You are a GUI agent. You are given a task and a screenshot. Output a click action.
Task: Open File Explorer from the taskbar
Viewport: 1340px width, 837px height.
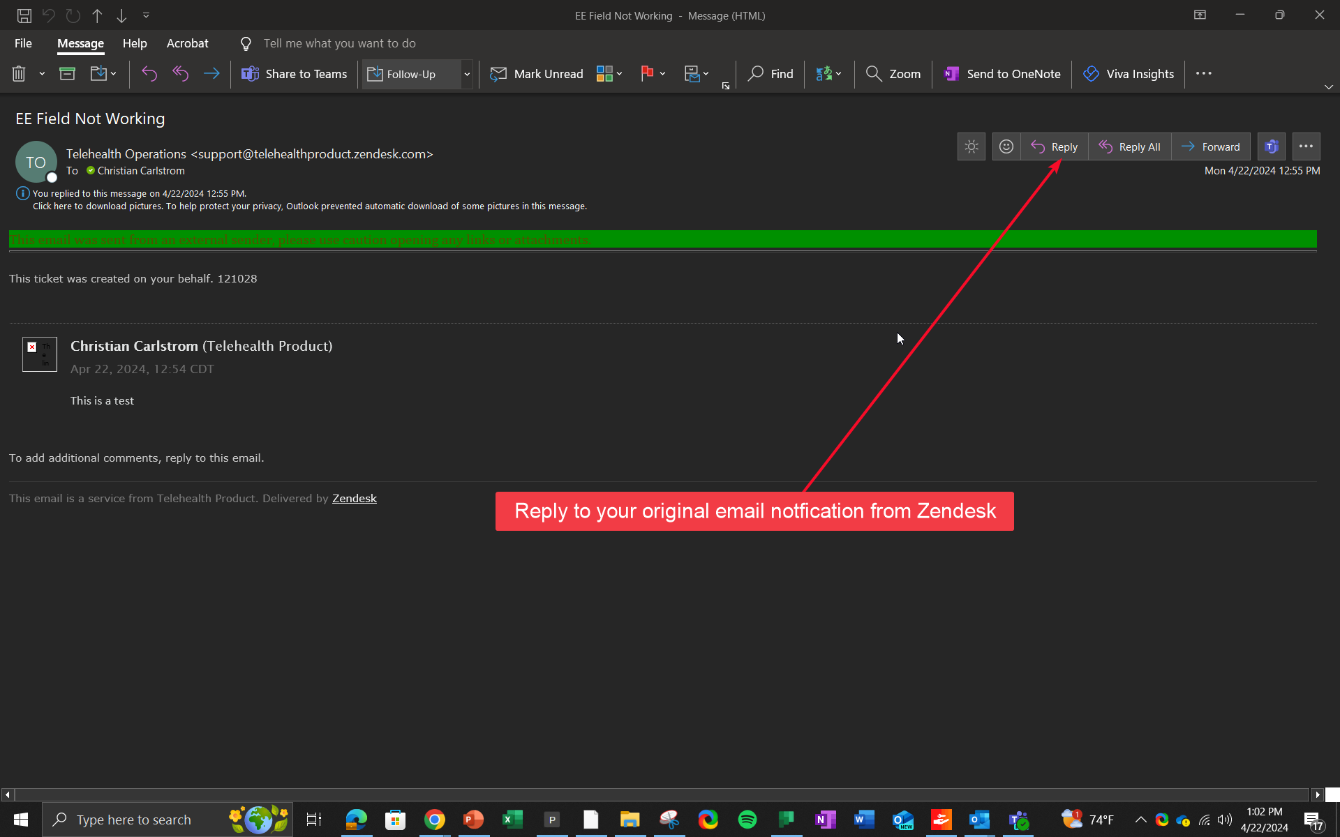click(630, 820)
